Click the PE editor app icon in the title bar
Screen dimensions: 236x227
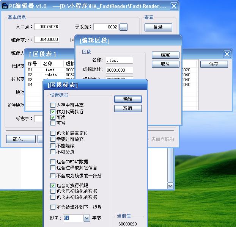coord(5,6)
